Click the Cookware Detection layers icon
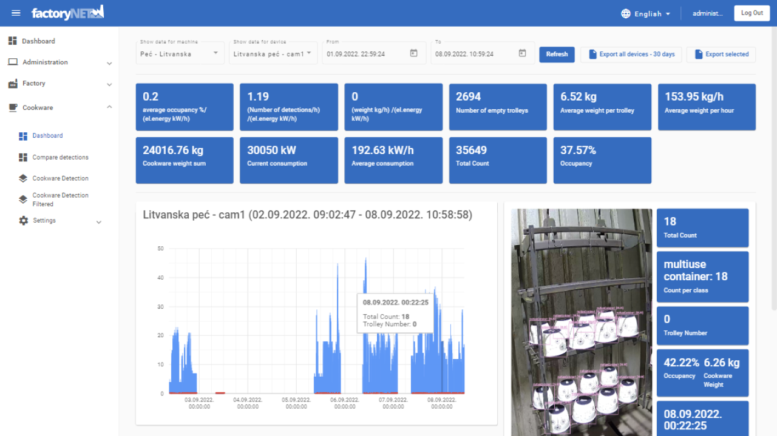 (23, 178)
